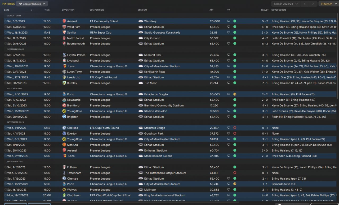Toggle the tick on the Wed, 16/8/2023 row

[x=6, y=33]
